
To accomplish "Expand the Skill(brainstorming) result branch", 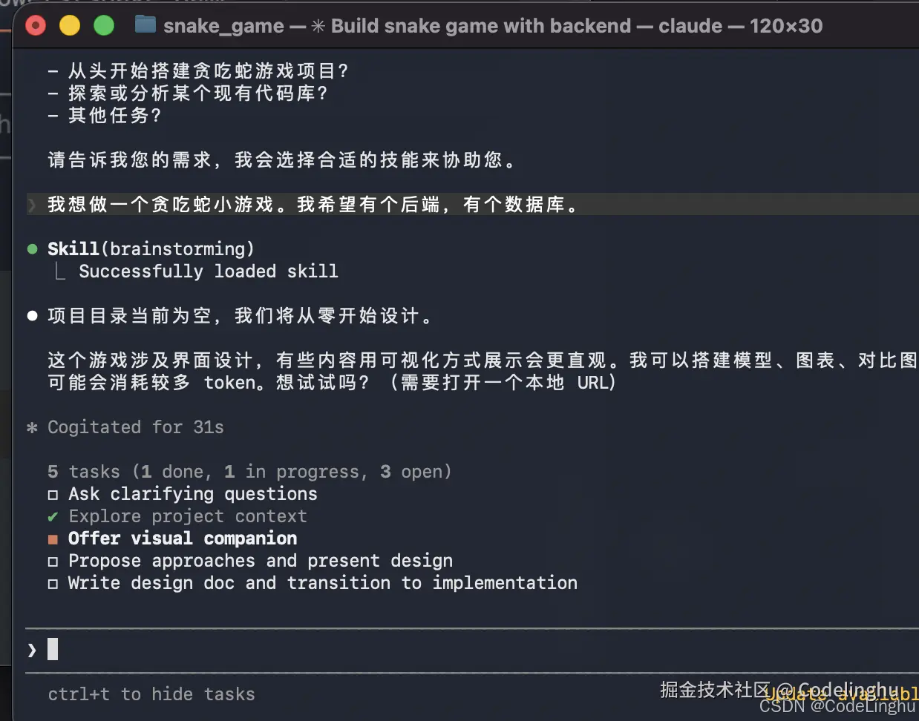I will point(60,271).
